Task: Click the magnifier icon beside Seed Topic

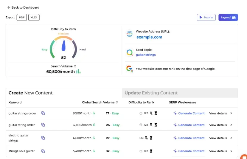Action: pos(130,52)
